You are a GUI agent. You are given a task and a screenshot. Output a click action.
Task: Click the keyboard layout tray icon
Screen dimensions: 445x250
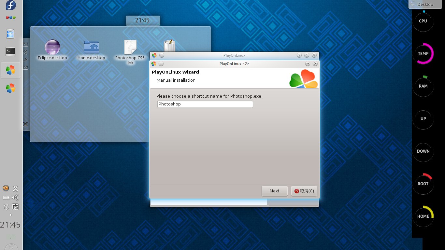(x=6, y=198)
